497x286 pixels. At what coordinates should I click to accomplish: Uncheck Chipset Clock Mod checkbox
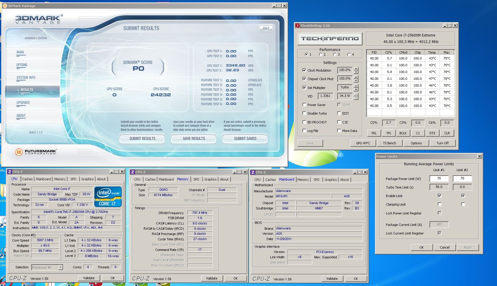(x=304, y=79)
